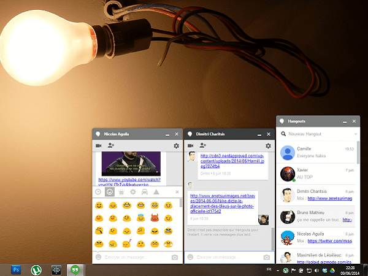Image resolution: width=368 pixels, height=276 pixels.
Task: Open settings gear in Dimitri Charitsis chat
Action: click(x=268, y=146)
